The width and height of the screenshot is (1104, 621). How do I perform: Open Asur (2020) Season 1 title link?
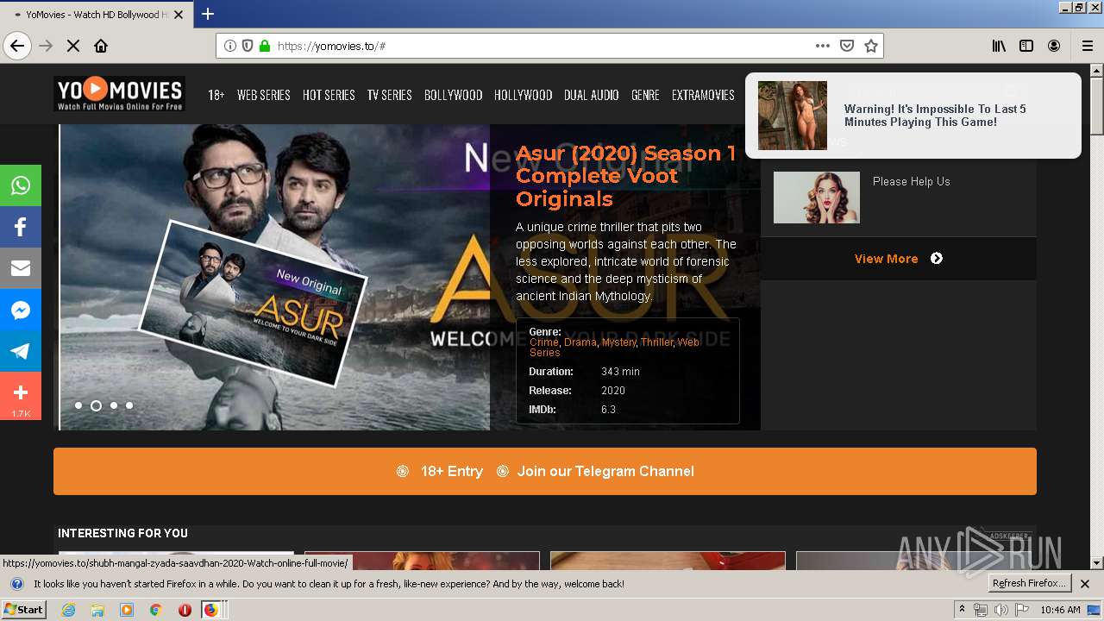click(625, 176)
